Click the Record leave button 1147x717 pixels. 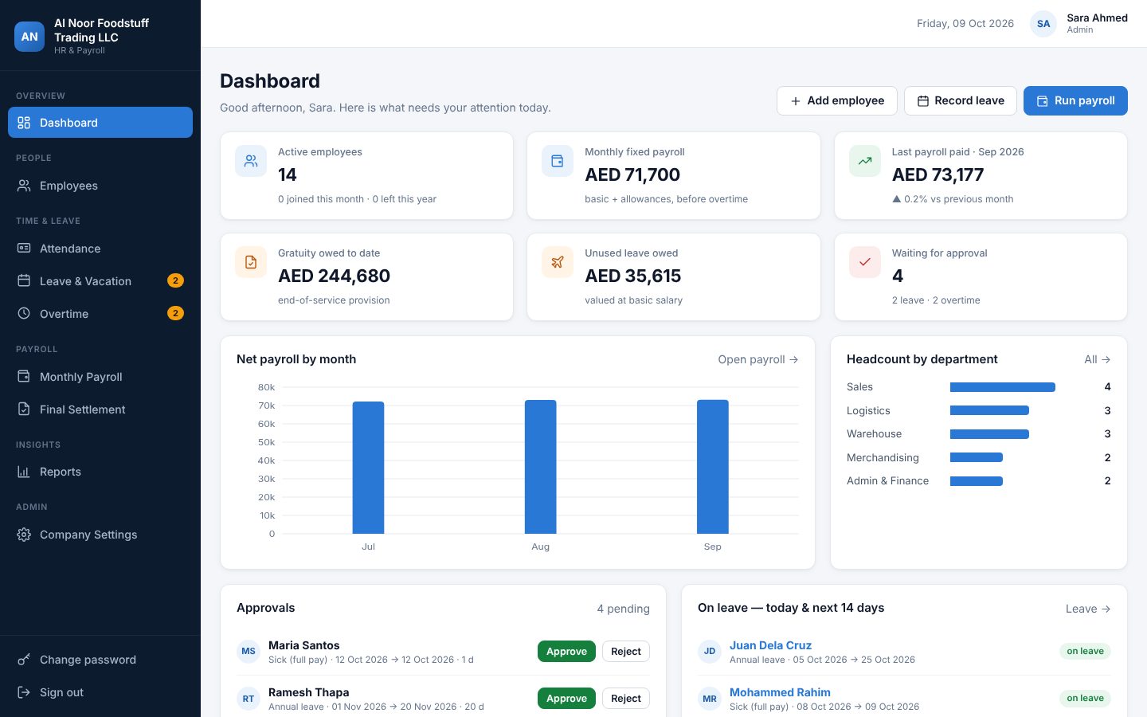pyautogui.click(x=961, y=100)
